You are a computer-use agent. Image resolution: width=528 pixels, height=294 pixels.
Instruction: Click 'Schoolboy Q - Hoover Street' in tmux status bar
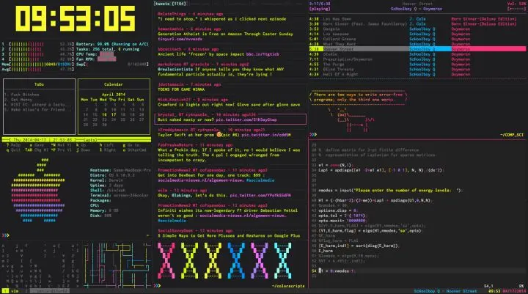pos(445,291)
